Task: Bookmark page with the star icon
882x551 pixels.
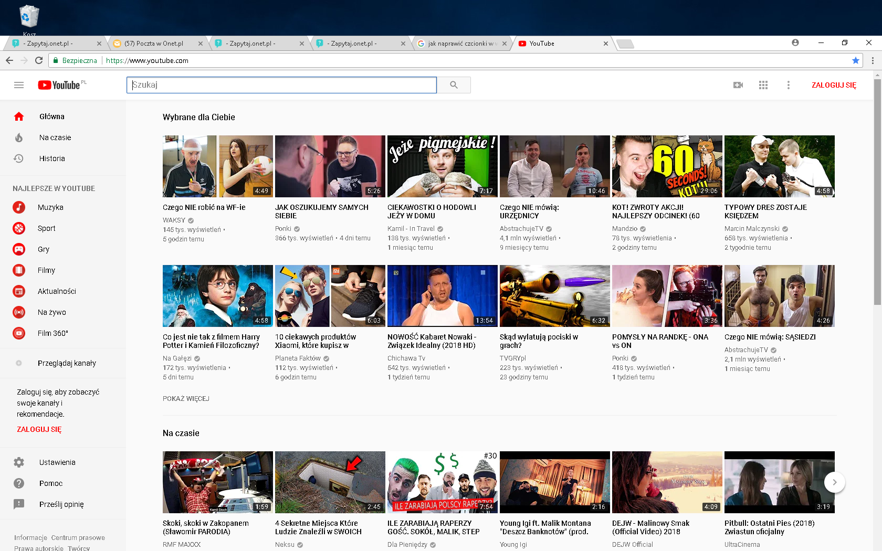Action: click(x=856, y=60)
